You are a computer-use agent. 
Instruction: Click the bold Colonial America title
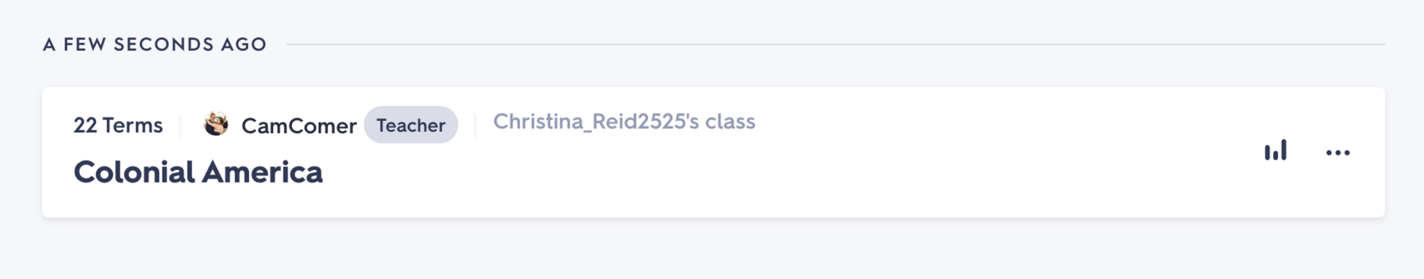pyautogui.click(x=197, y=172)
